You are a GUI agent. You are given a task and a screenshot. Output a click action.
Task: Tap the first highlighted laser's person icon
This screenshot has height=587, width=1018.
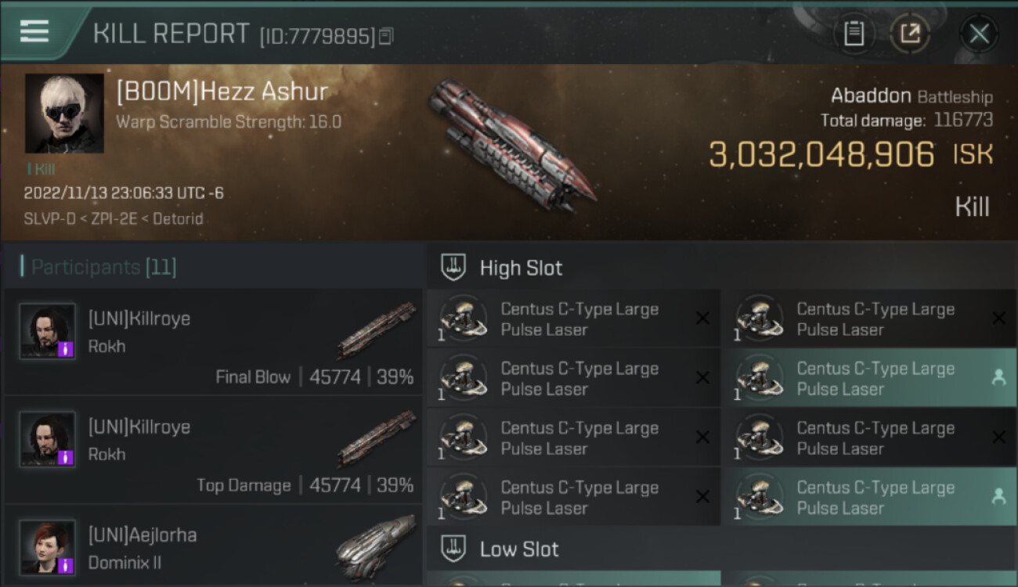click(998, 378)
